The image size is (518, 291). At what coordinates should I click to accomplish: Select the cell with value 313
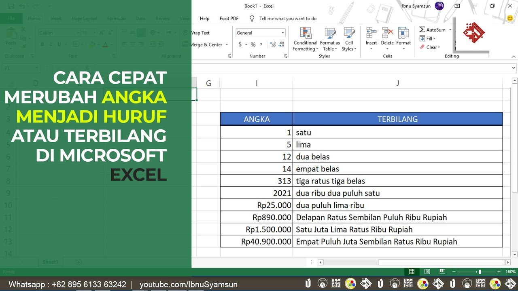(257, 181)
